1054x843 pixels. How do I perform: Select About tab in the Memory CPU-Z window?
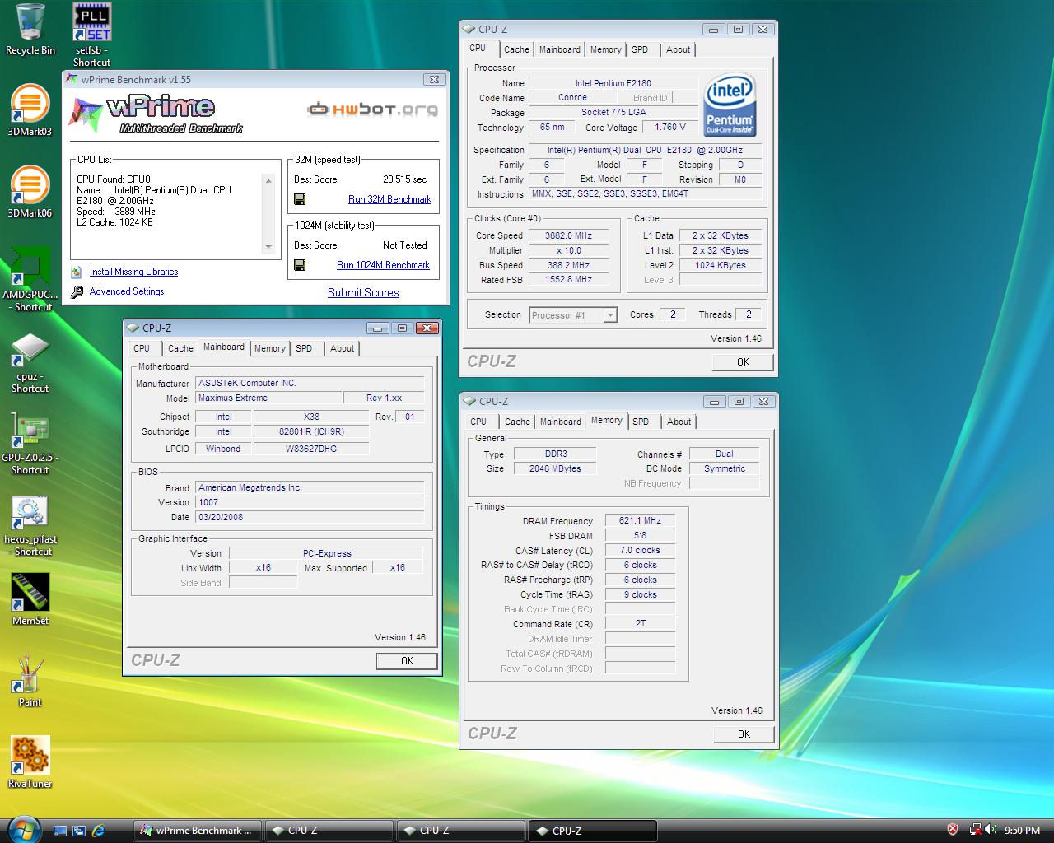pos(679,421)
